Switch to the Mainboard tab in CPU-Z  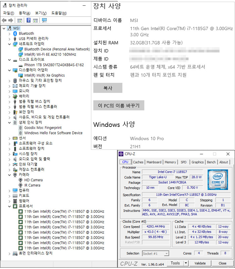[x=154, y=162]
